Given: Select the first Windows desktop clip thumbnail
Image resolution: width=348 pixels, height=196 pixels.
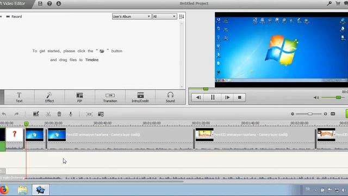Looking at the screenshot, I should [x=35, y=134].
